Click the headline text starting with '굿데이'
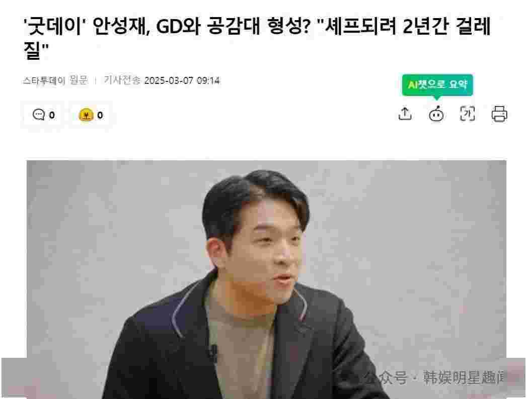Screen dimensions: 527x399 [x=257, y=38]
